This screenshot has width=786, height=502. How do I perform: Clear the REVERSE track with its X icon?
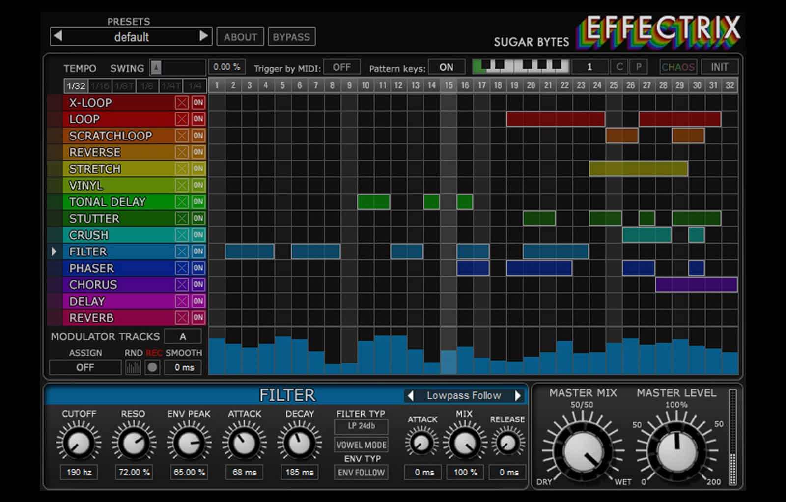point(182,152)
